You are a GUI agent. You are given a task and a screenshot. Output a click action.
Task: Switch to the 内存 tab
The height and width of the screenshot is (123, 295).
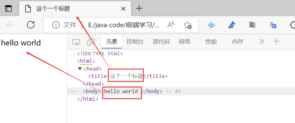pos(237,41)
